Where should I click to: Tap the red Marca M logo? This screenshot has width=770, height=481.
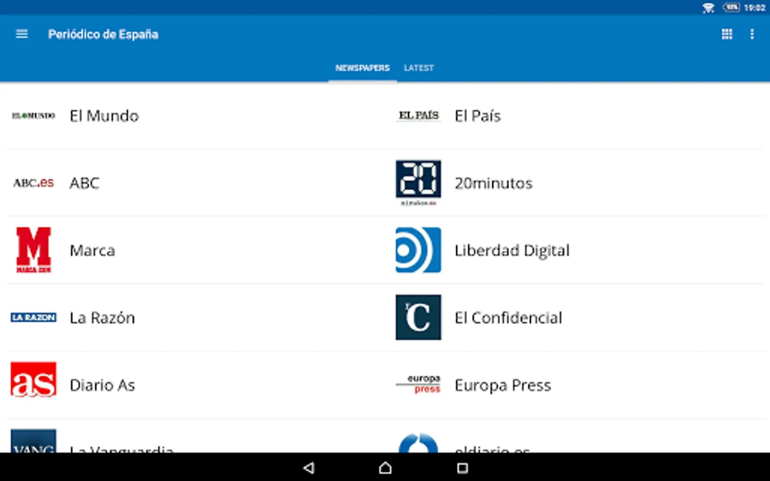[x=34, y=250]
